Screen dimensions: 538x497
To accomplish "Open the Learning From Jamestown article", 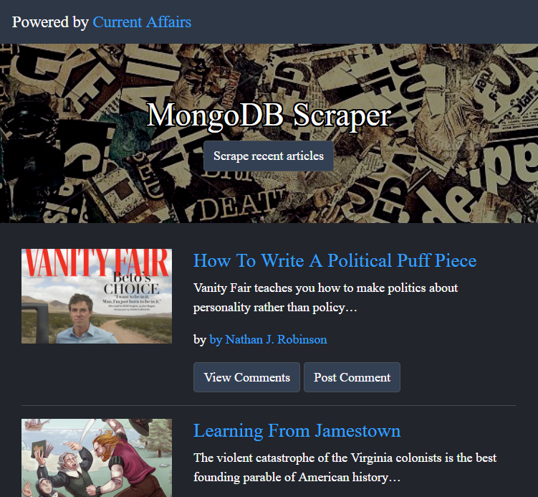I will pyautogui.click(x=297, y=430).
